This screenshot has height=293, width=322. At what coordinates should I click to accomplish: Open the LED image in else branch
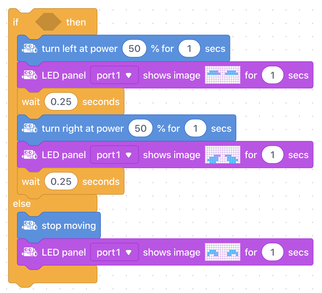223,252
